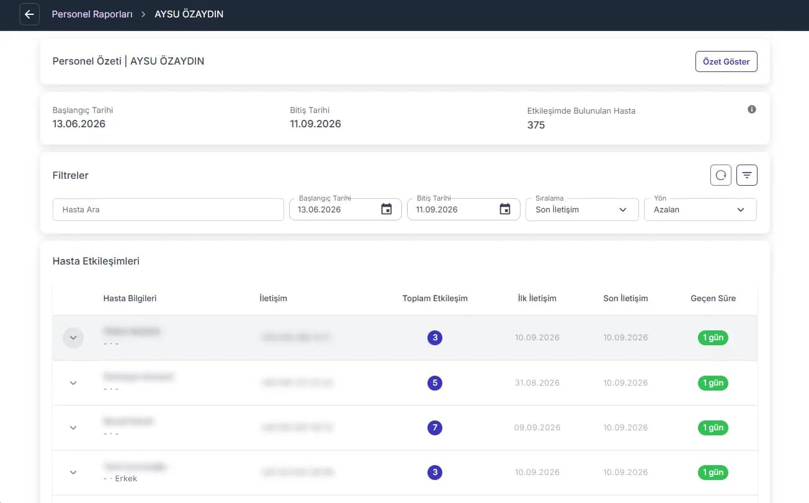809x503 pixels.
Task: Click the Personel Raporları breadcrumb
Action: 92,14
